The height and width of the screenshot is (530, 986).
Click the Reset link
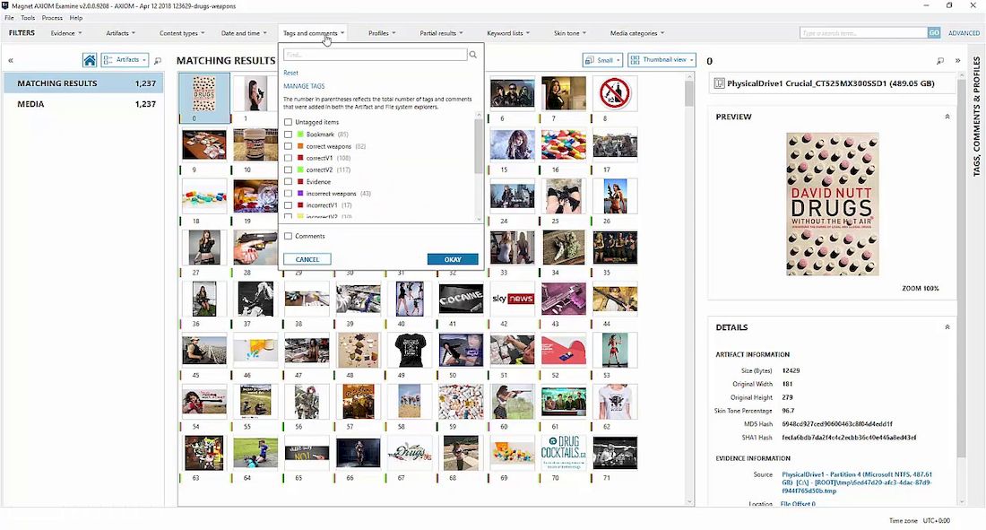[x=290, y=73]
